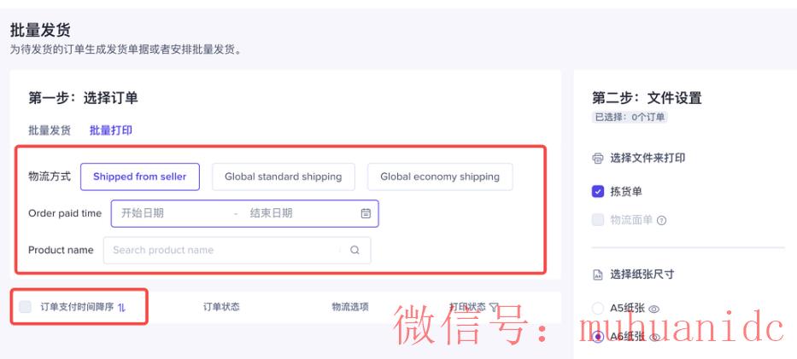Choose Shipped from seller logistics option

coord(140,177)
